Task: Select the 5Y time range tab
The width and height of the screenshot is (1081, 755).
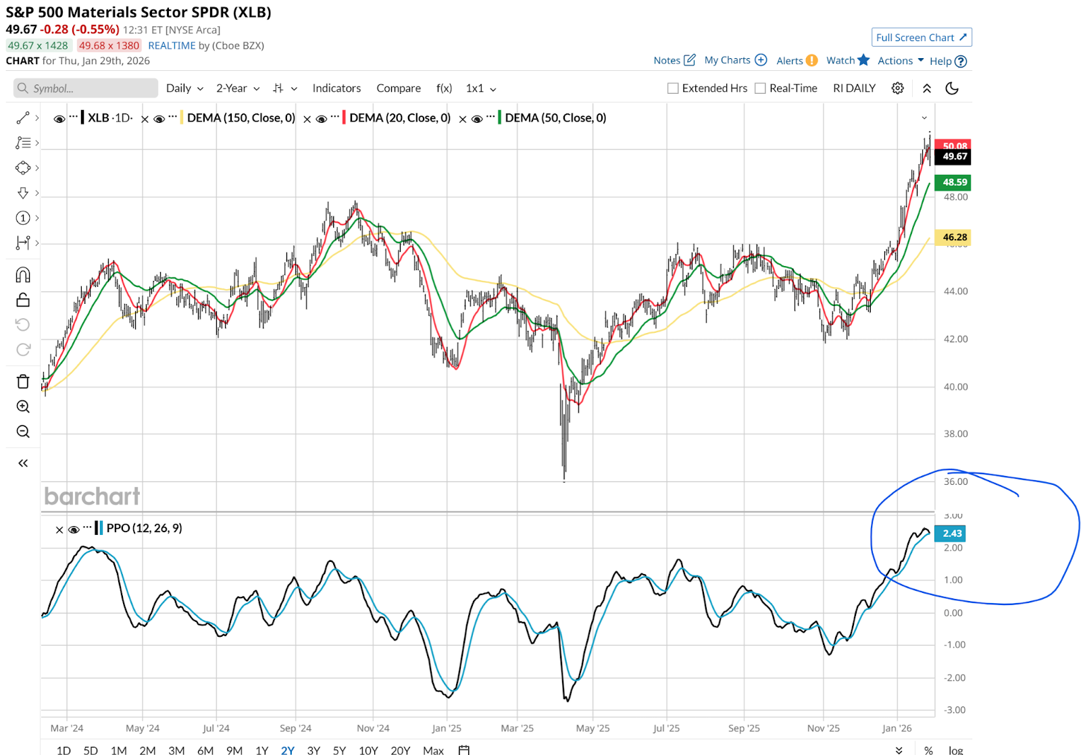Action: 339,750
